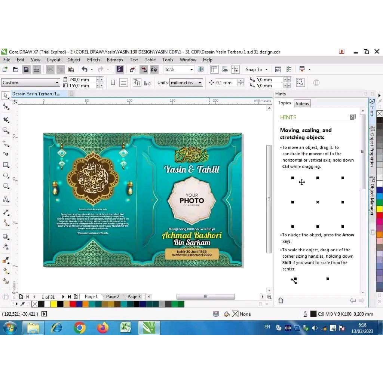The image size is (383, 383).
Task: Toggle Treat as filled button
Action: point(300,82)
